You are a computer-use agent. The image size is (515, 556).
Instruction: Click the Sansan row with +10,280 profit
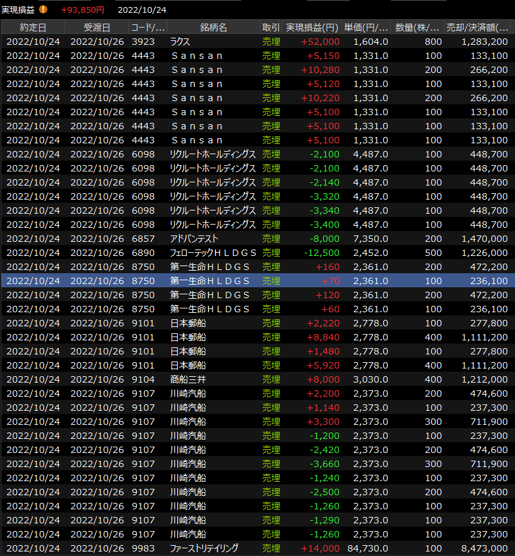click(x=256, y=70)
